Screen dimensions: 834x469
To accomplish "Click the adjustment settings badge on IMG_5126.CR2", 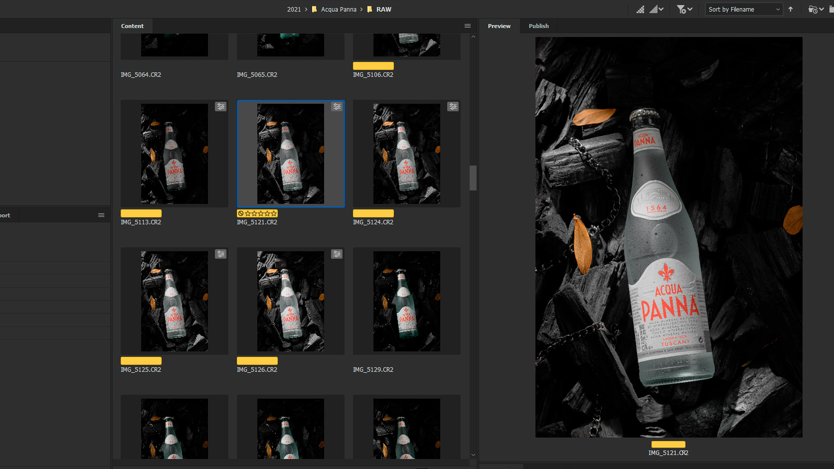I will coord(337,254).
